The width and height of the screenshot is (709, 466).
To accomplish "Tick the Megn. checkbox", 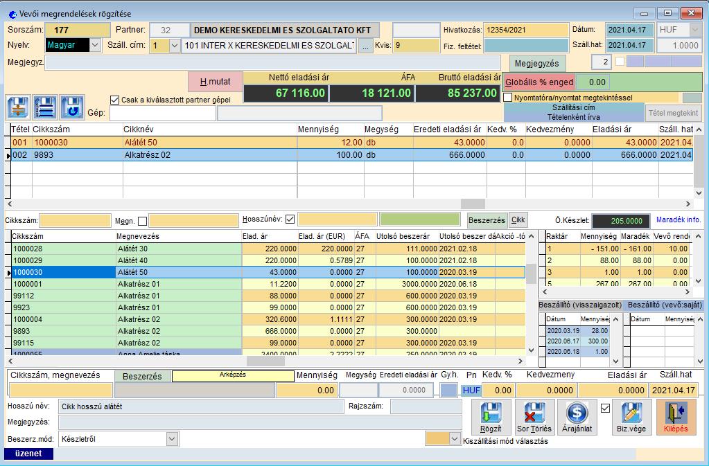I will point(143,221).
